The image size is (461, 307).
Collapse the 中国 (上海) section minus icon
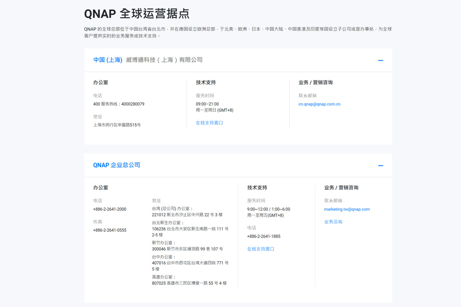tap(380, 60)
